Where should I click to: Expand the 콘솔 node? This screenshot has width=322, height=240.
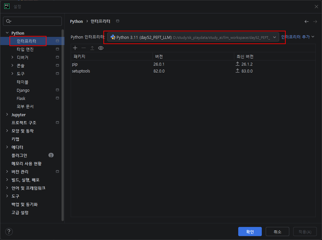[x=12, y=65]
